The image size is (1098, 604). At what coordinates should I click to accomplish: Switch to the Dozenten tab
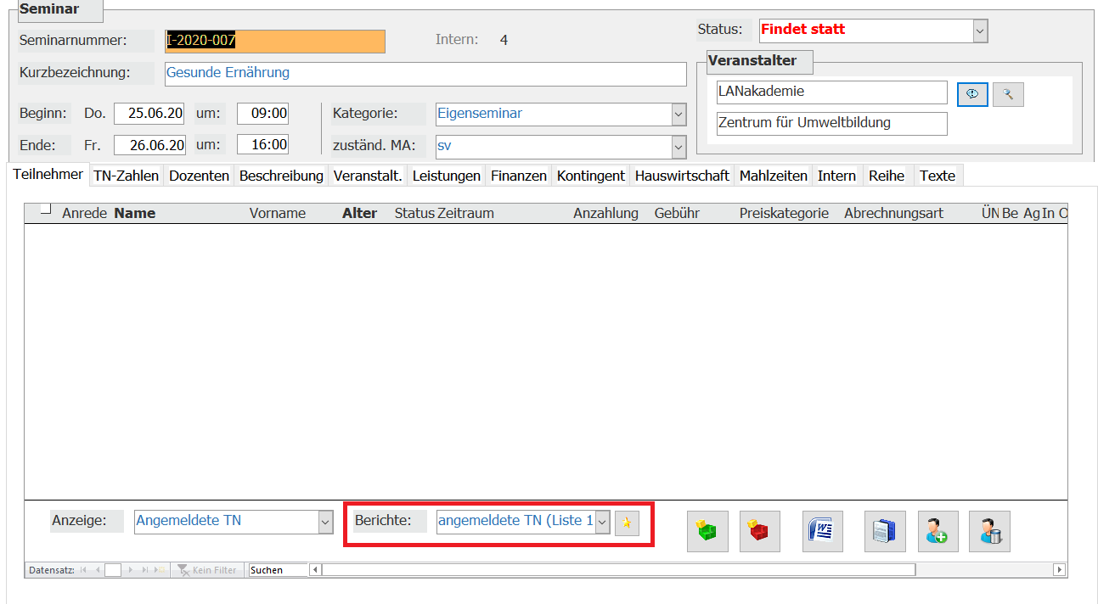[199, 176]
